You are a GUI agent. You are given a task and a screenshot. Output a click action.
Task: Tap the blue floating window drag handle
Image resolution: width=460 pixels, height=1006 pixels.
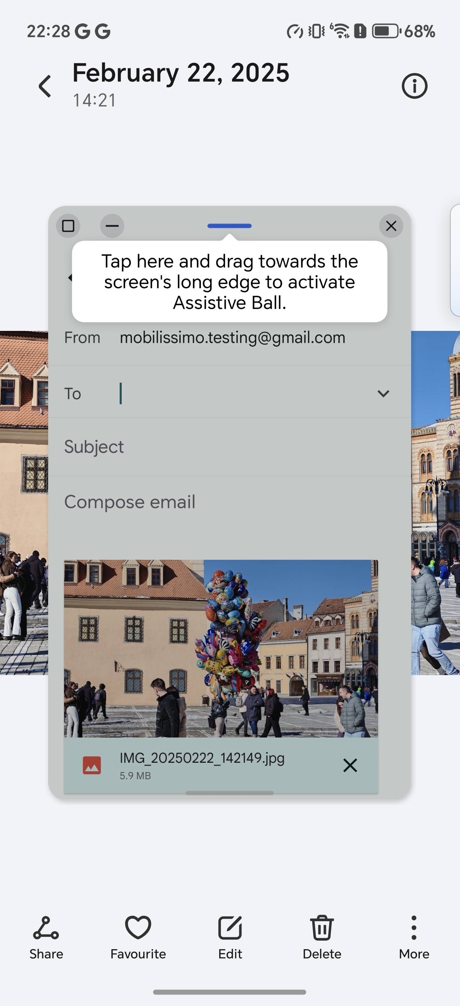[x=230, y=226]
